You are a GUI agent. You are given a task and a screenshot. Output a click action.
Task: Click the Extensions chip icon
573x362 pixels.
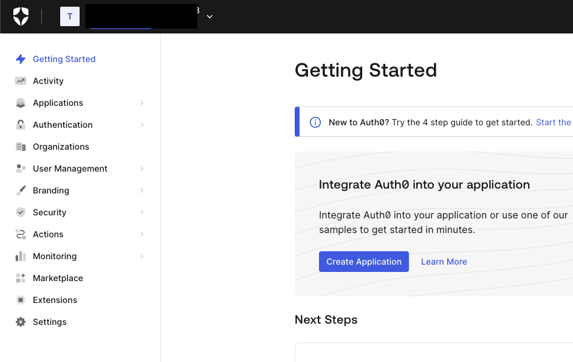pos(21,300)
